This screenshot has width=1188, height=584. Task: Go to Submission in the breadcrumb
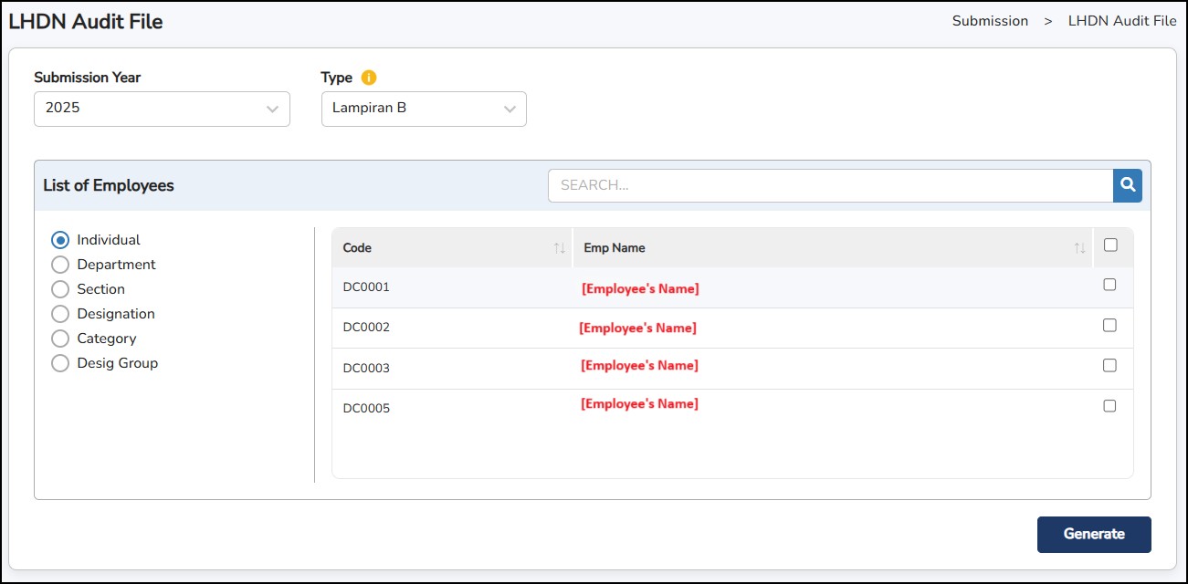990,21
